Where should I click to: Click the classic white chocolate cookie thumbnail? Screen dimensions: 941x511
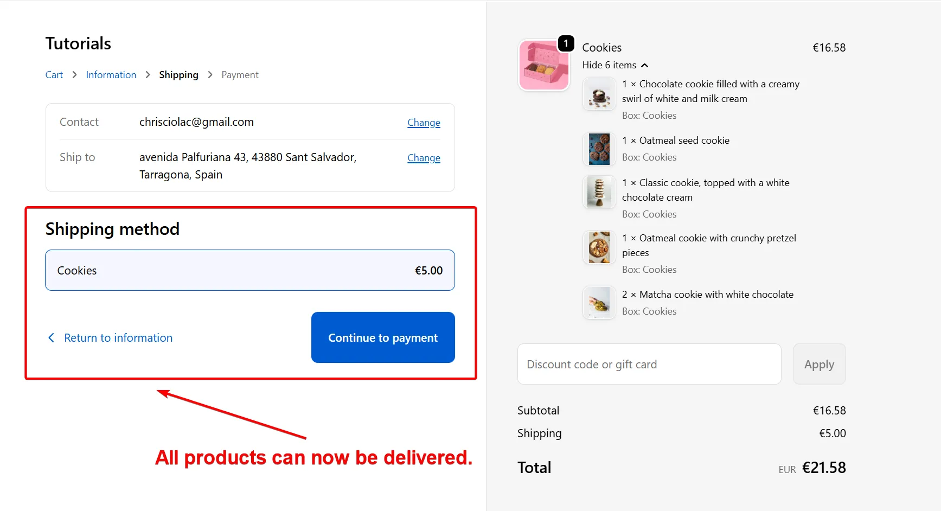(x=598, y=192)
